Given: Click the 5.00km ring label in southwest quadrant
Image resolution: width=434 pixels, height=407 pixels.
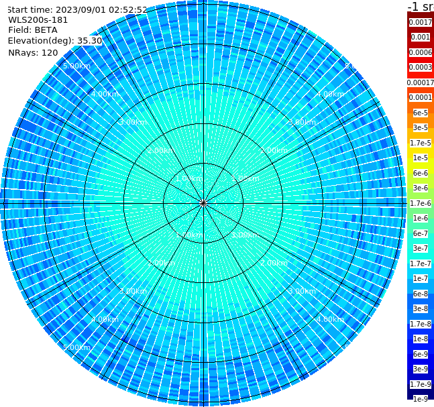Looking at the screenshot, I should [76, 347].
